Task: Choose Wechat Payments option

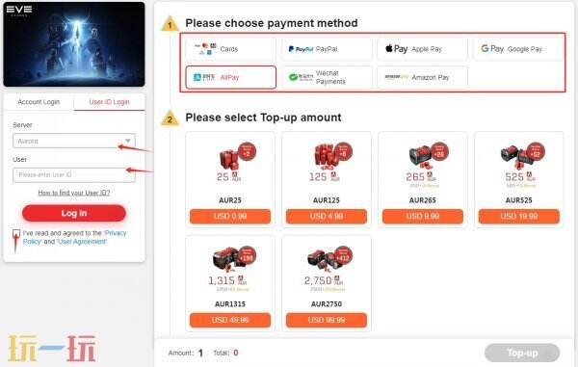Action: point(327,77)
